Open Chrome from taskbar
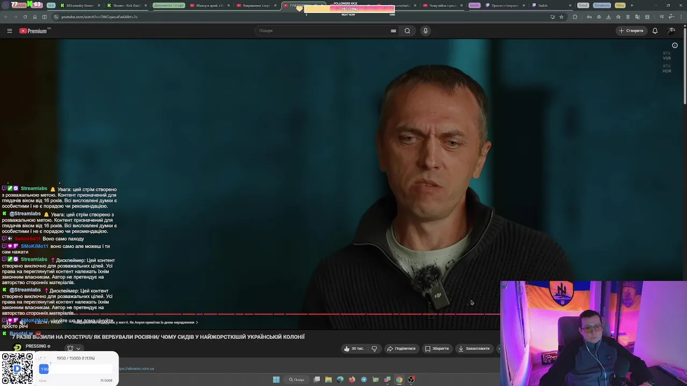The height and width of the screenshot is (386, 687). (x=399, y=380)
